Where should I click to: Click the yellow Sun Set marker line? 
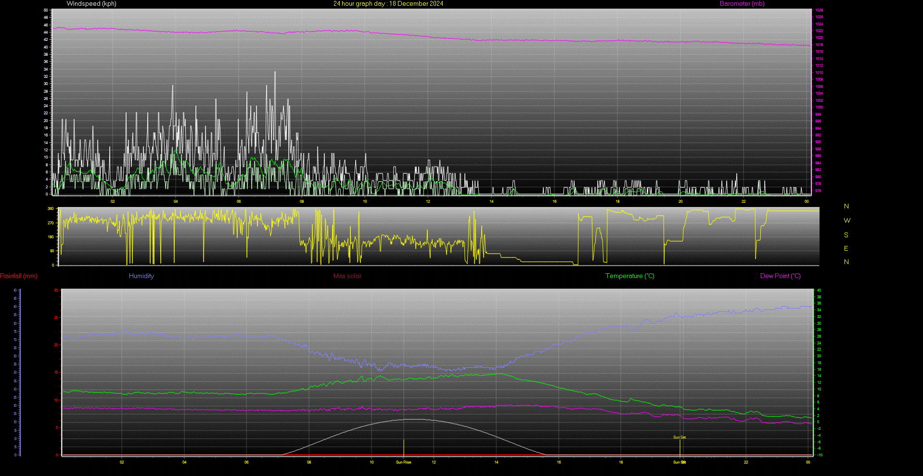point(680,447)
